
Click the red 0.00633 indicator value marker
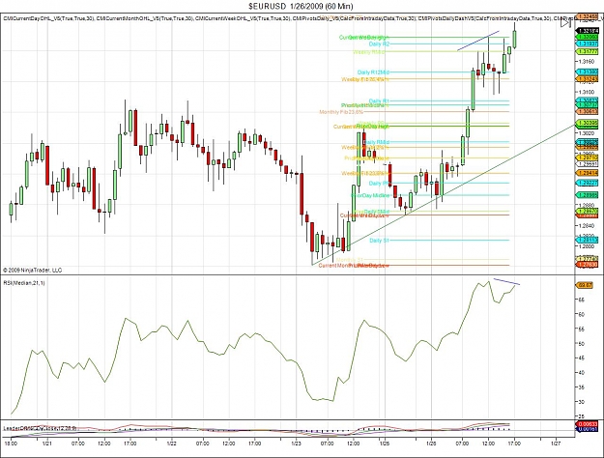(587, 424)
